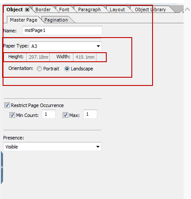The width and height of the screenshot is (191, 199).
Task: Click the Name field containing mstPage1
Action: coord(62,30)
